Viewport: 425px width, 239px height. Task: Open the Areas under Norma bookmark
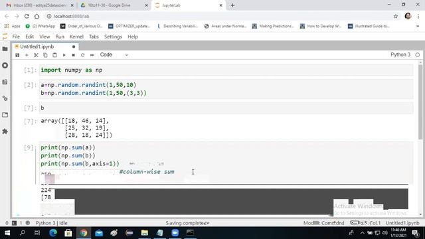click(226, 27)
